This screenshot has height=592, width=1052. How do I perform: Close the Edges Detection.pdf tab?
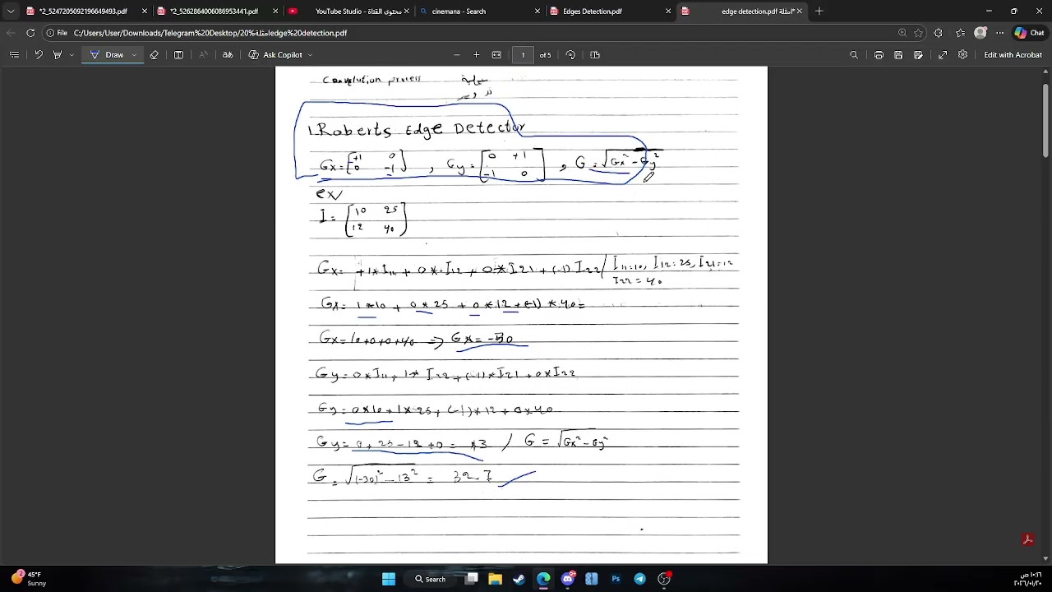tap(668, 12)
